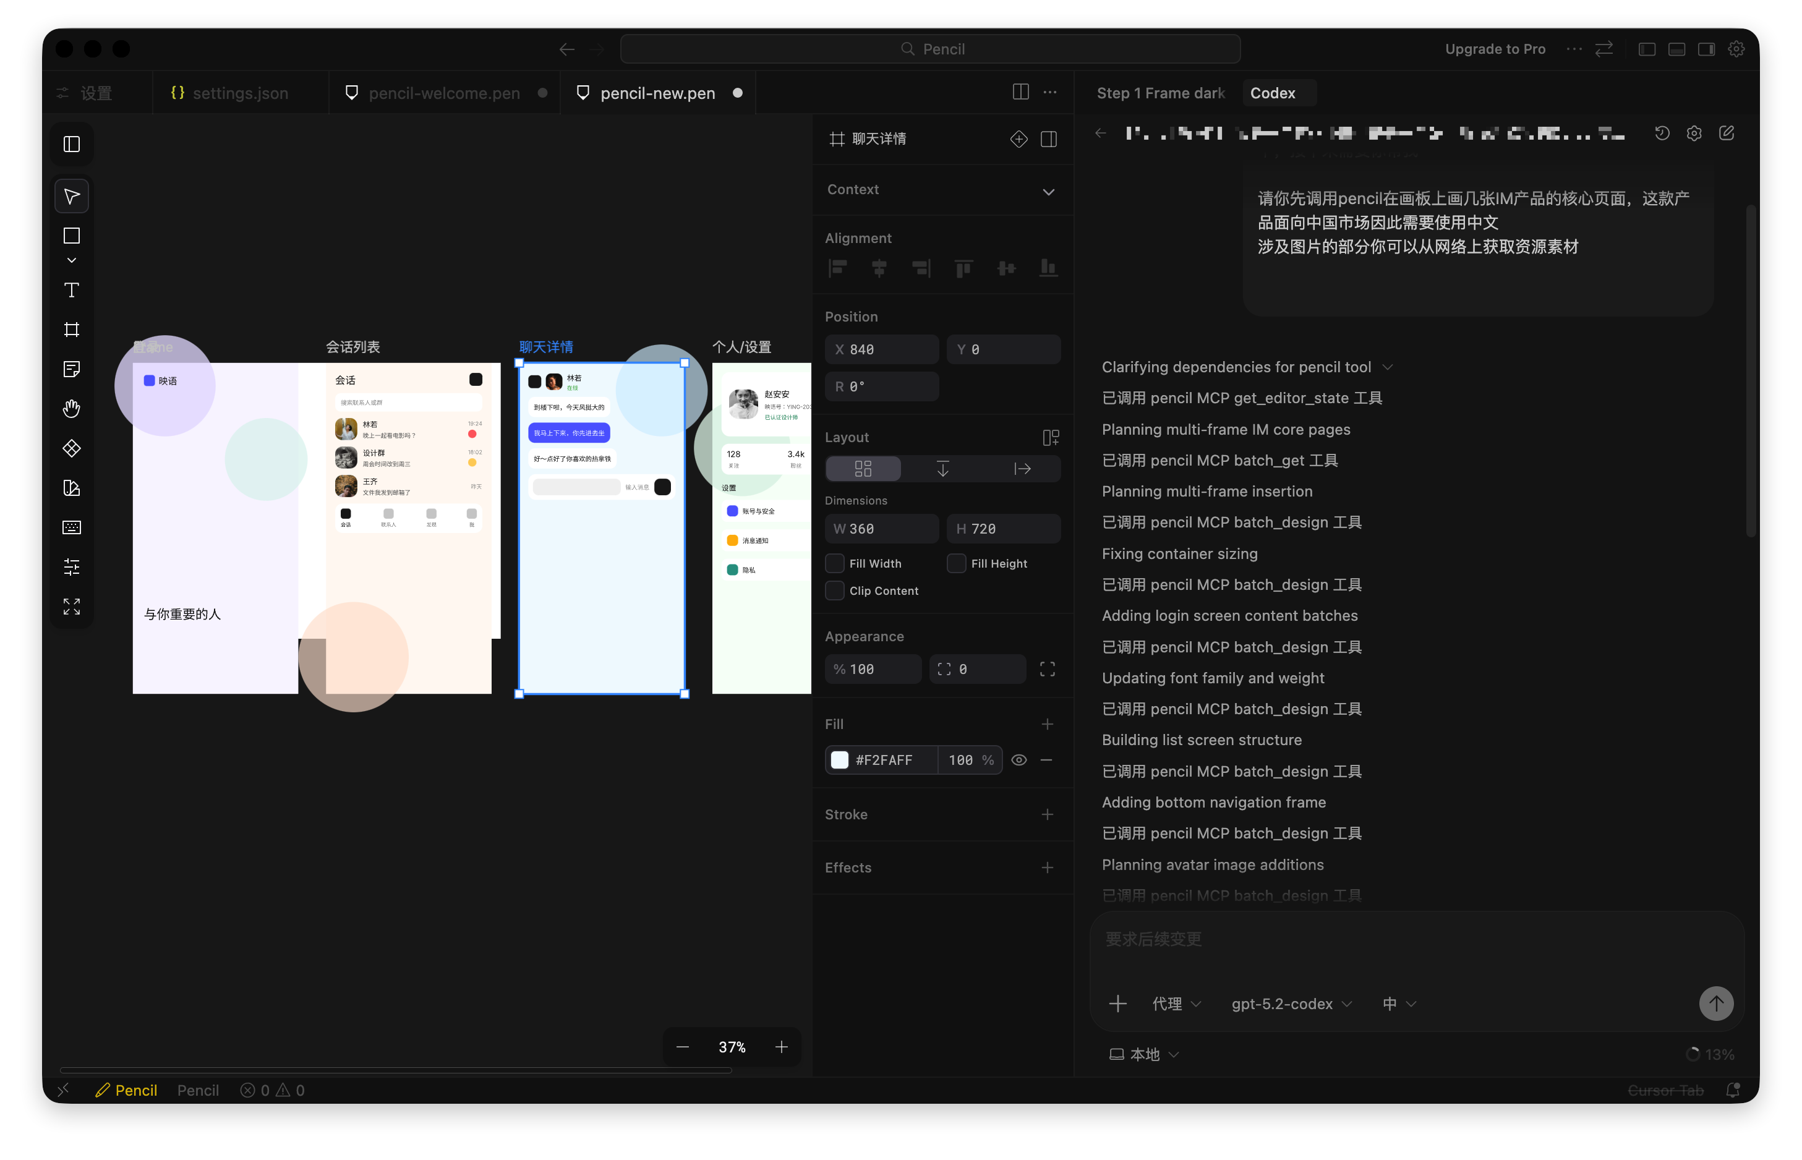The height and width of the screenshot is (1160, 1802).
Task: Enable the Fill Width checkbox
Action: (x=835, y=563)
